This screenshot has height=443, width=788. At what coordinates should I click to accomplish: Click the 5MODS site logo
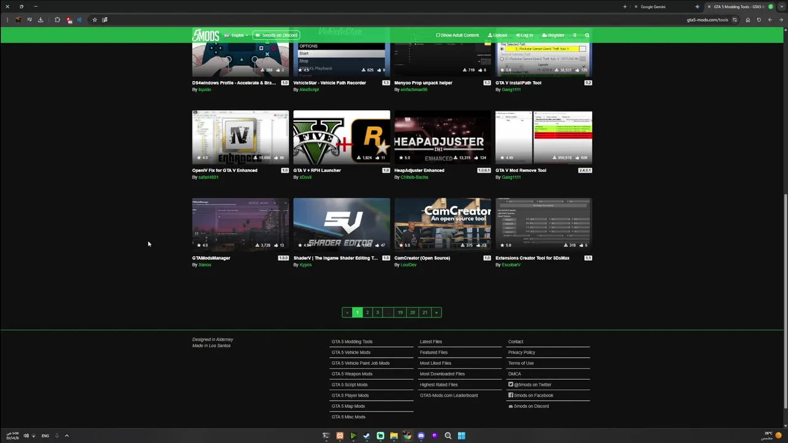pos(206,35)
